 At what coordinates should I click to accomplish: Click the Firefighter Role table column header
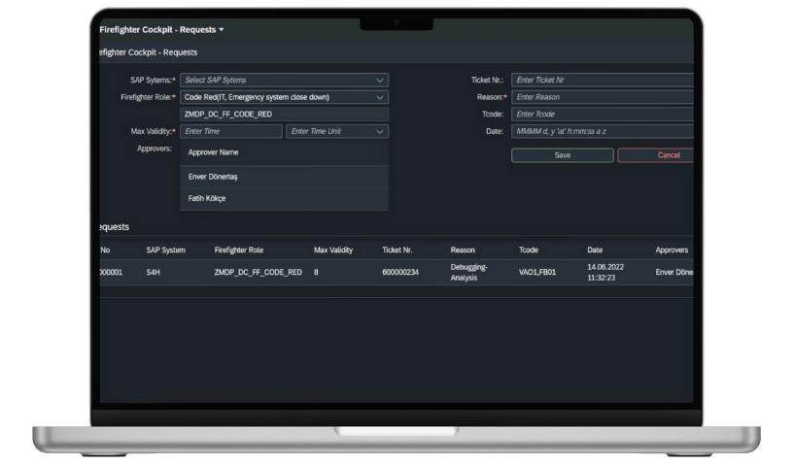click(x=238, y=250)
